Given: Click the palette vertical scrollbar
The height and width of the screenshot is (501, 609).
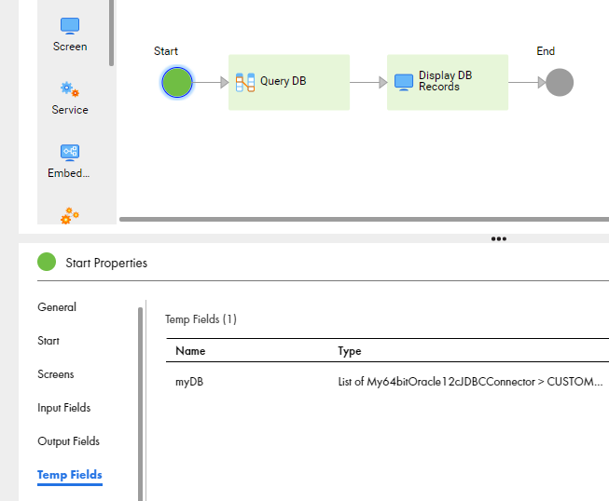Looking at the screenshot, I should point(112,33).
